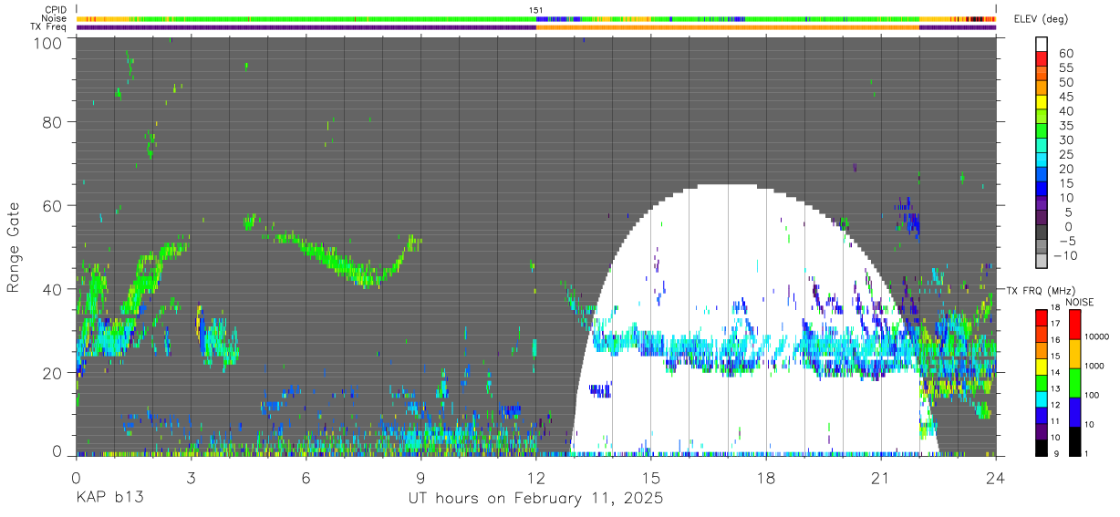The width and height of the screenshot is (1120, 517).
Task: Click the '12' tick on the UT hours axis
Action: click(x=535, y=477)
